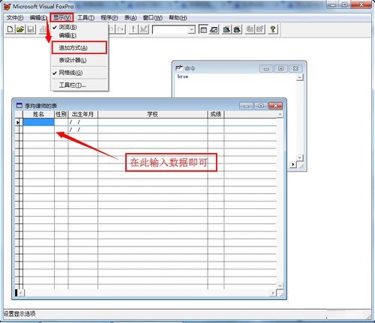Click the Run exclamation mark icon
The width and height of the screenshot is (375, 323).
133,29
